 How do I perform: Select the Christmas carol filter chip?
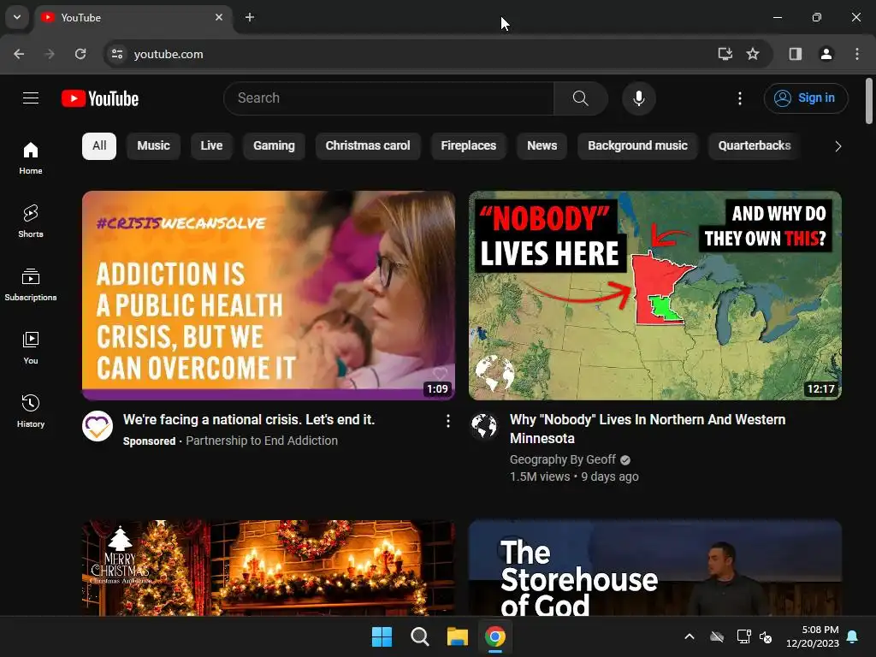[x=368, y=145]
